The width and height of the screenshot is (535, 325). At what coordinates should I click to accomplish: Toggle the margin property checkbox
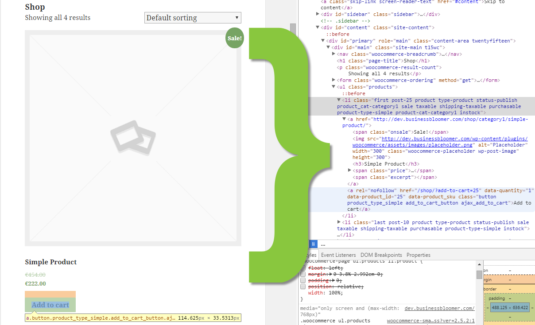(x=303, y=274)
